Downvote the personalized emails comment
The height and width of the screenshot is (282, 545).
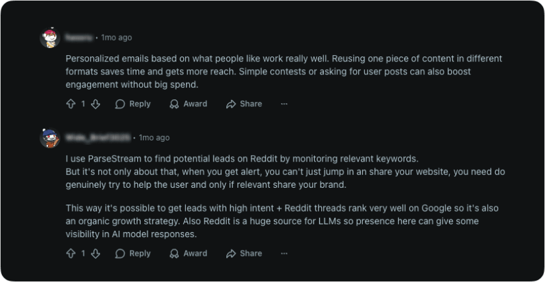pyautogui.click(x=96, y=104)
